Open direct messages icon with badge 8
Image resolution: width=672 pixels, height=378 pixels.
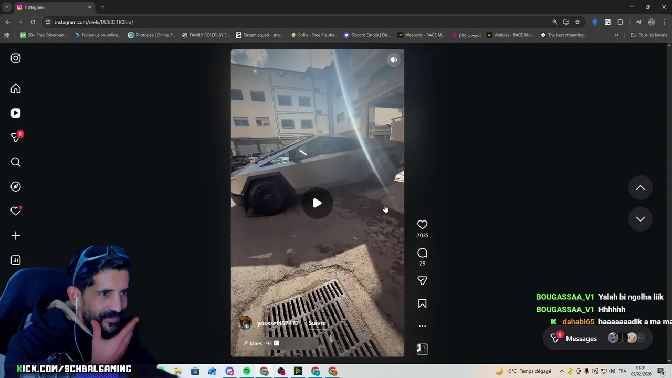(16, 138)
